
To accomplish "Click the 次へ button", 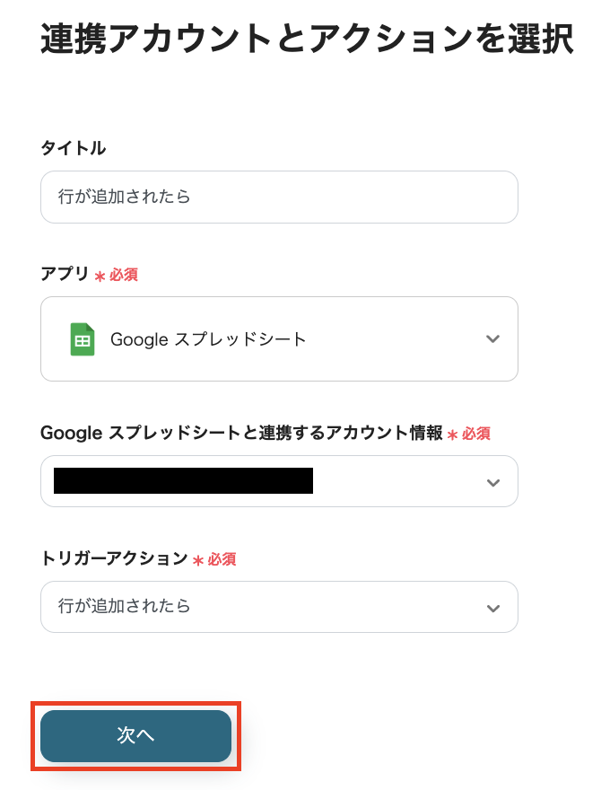I will pyautogui.click(x=135, y=735).
